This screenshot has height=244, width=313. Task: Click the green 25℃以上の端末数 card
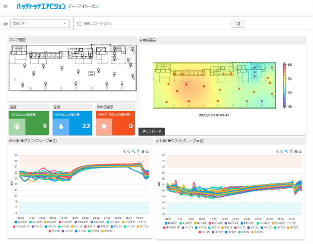coord(29,123)
